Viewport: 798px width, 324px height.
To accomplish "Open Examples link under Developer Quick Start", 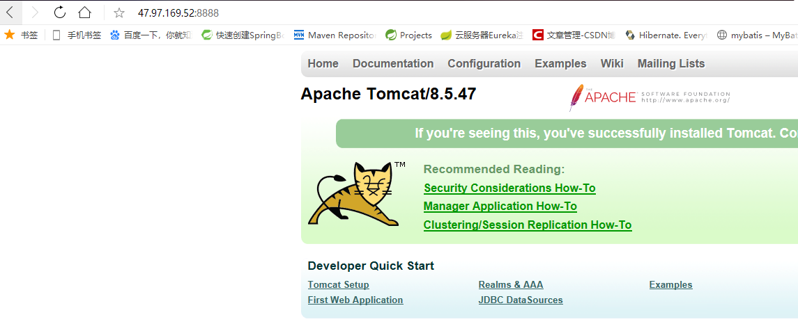I will (670, 285).
